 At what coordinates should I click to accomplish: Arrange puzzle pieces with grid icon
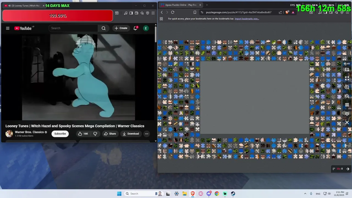[347, 105]
